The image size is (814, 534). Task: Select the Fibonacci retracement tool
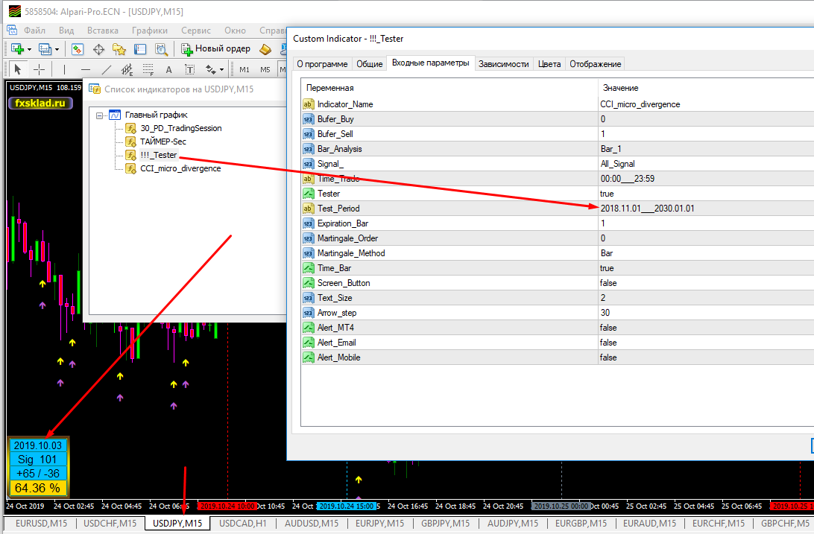(148, 69)
